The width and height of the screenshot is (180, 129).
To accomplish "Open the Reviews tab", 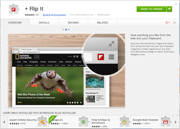I will [x=73, y=23].
